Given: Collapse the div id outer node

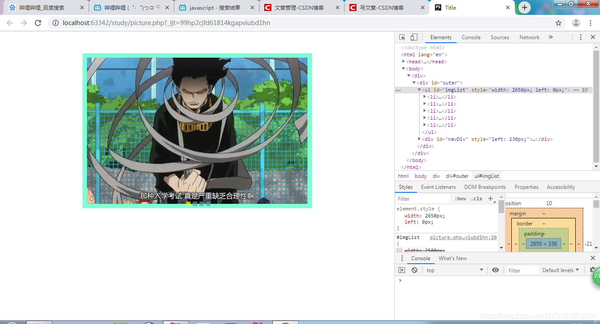Looking at the screenshot, I should tap(414, 83).
